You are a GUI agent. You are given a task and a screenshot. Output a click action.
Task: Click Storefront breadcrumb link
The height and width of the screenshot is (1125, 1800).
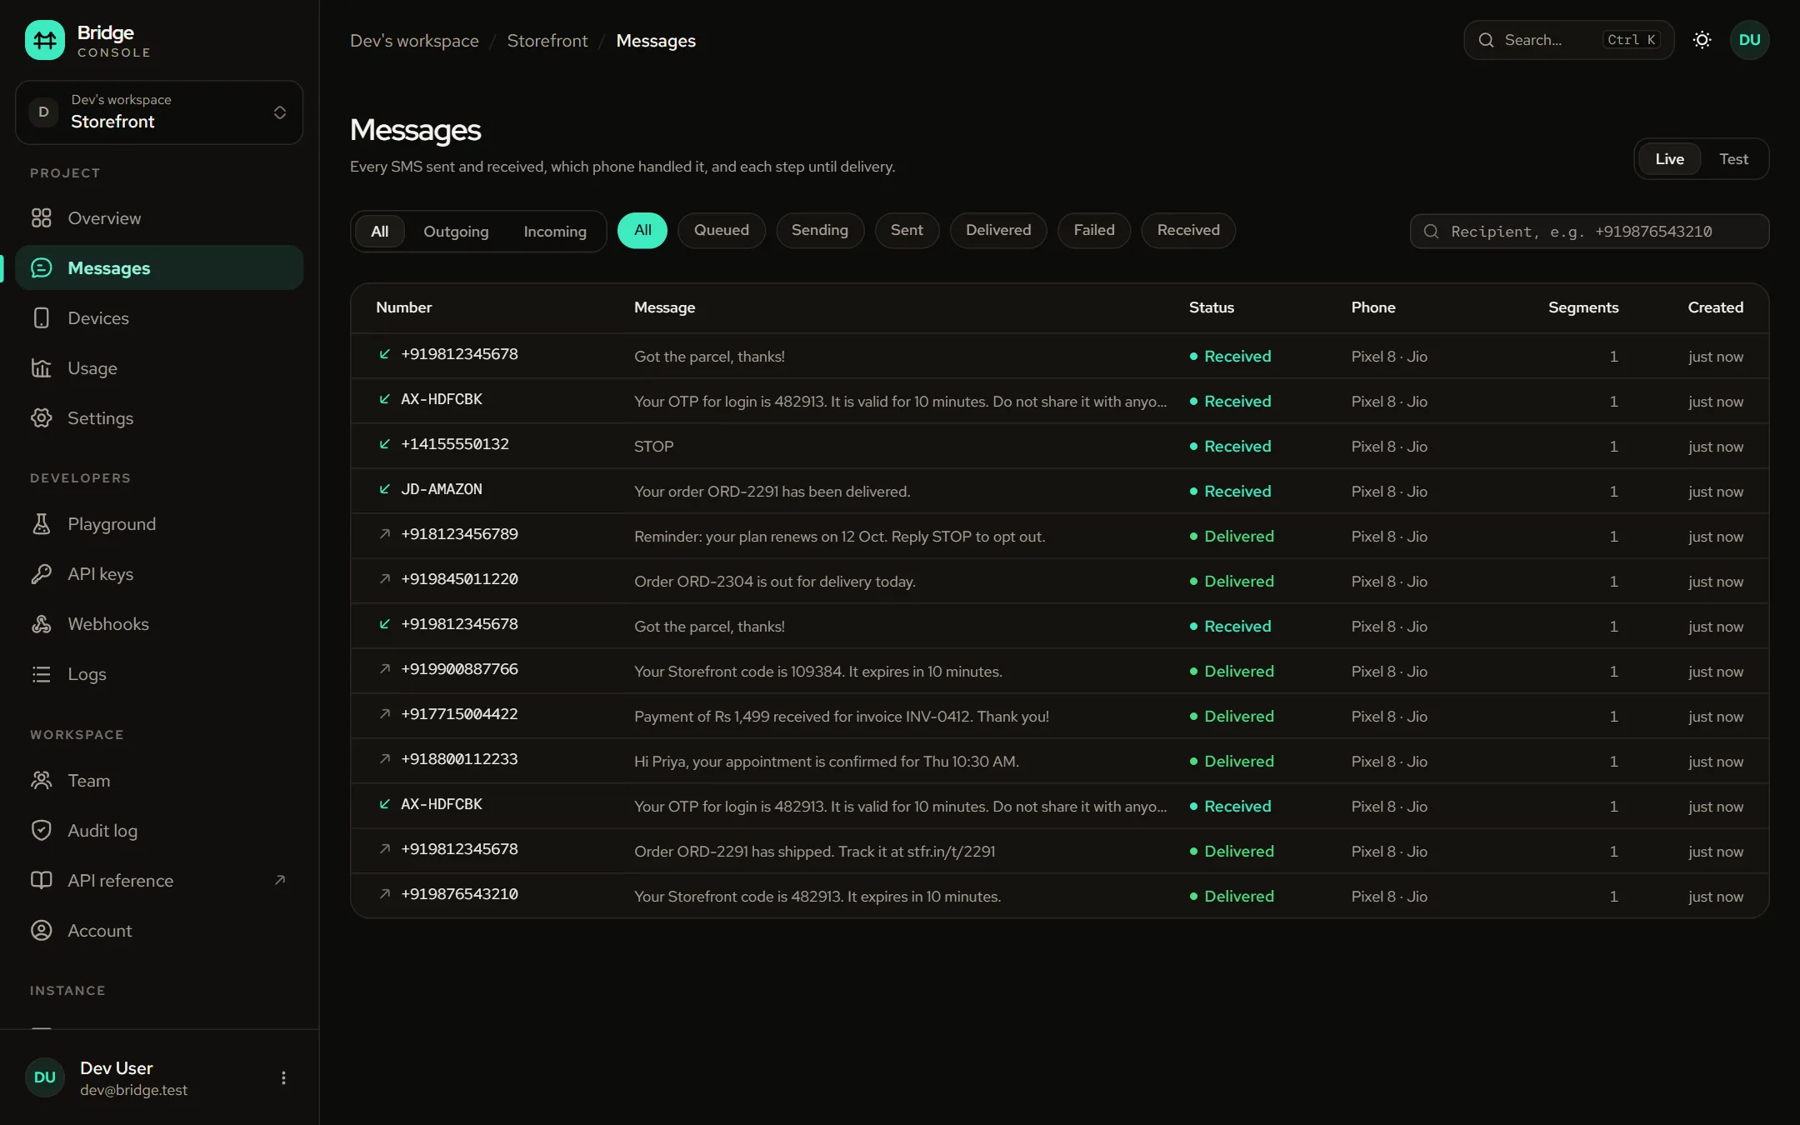click(547, 41)
